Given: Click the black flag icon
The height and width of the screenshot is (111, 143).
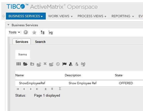Looking at the screenshot, I should pyautogui.click(x=64, y=64).
